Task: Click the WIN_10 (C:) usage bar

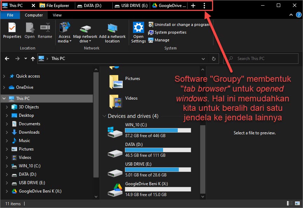Action: tap(158, 130)
